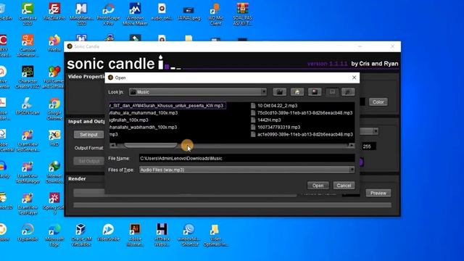
Task: Click the Color button in Sonic Candle
Action: point(378,102)
